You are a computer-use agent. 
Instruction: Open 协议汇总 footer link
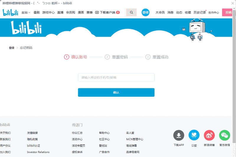point(77,133)
